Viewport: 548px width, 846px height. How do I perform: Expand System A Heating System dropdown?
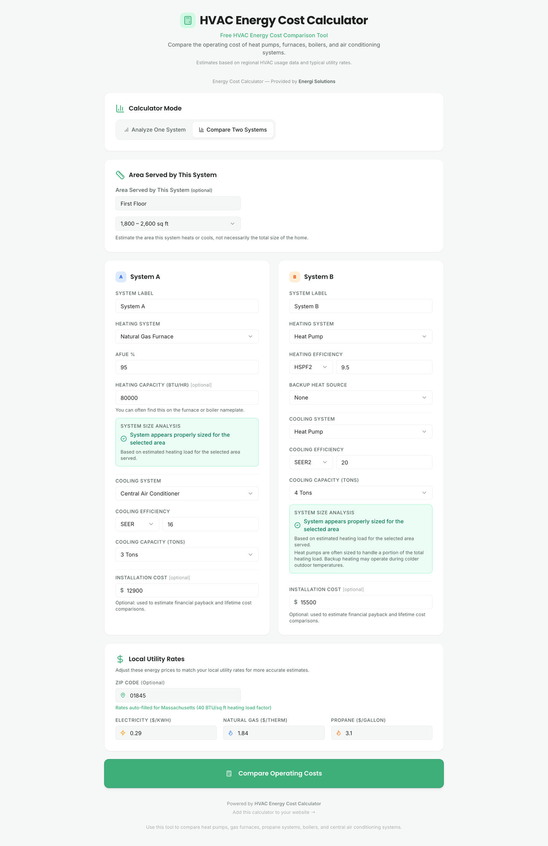click(x=186, y=337)
